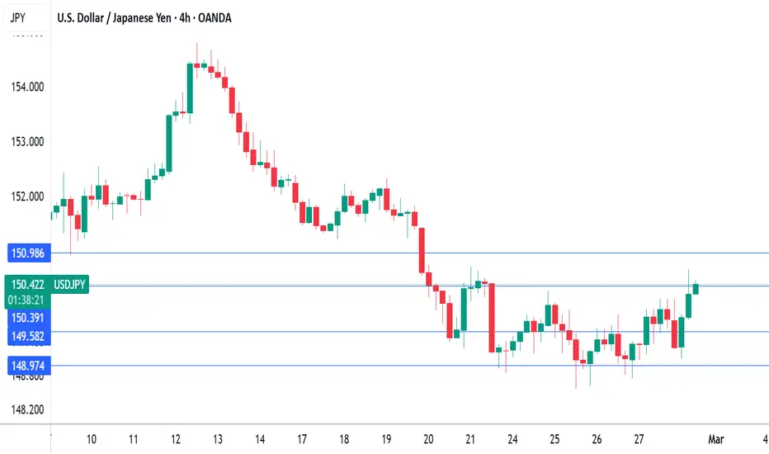Click the tall green candle before date 12

pos(169,144)
